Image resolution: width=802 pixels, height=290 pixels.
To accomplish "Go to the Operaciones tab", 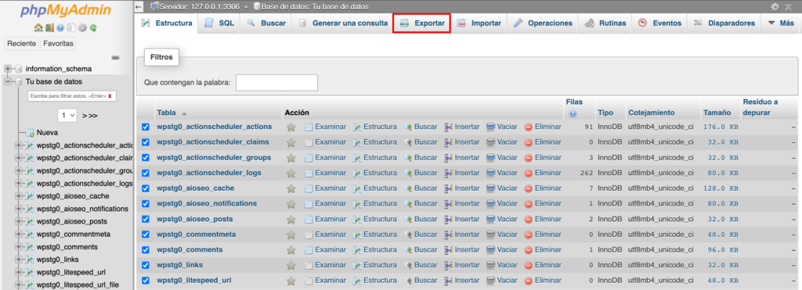I will pyautogui.click(x=543, y=23).
